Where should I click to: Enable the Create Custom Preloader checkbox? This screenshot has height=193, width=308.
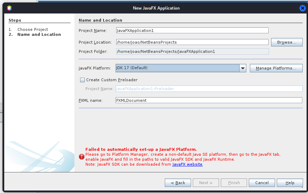(x=82, y=80)
